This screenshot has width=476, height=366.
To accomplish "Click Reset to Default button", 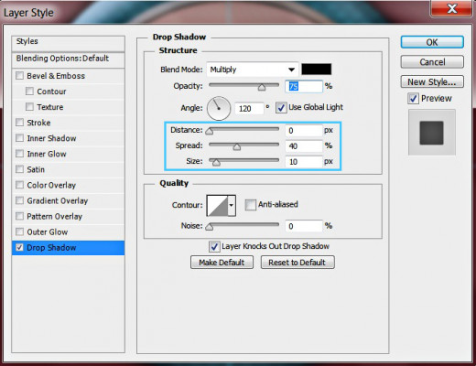I will point(297,263).
